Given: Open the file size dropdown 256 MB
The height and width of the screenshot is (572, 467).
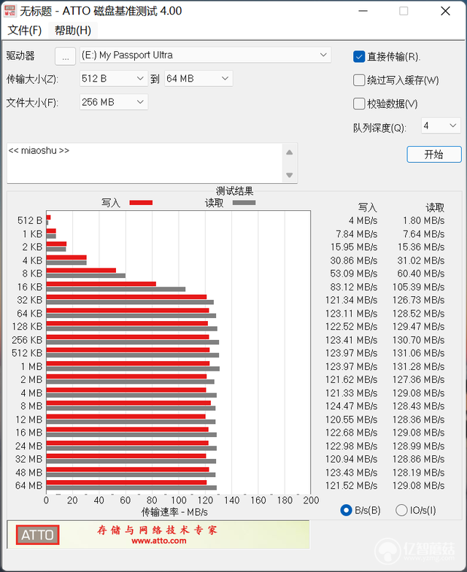Looking at the screenshot, I should click(x=114, y=102).
